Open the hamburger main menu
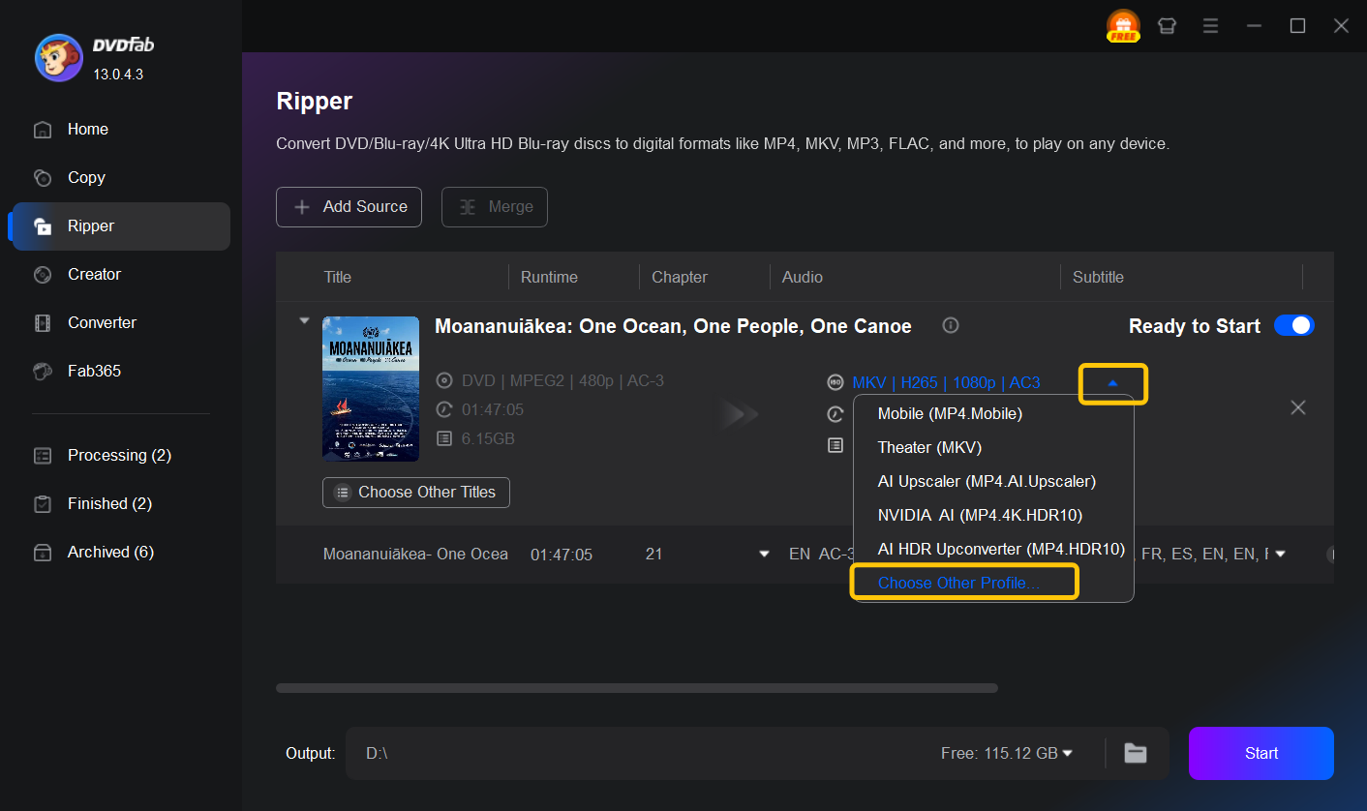 tap(1210, 26)
